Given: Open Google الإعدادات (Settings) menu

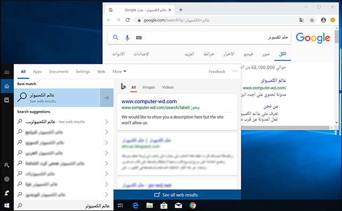Looking at the screenshot, I should 141,54.
